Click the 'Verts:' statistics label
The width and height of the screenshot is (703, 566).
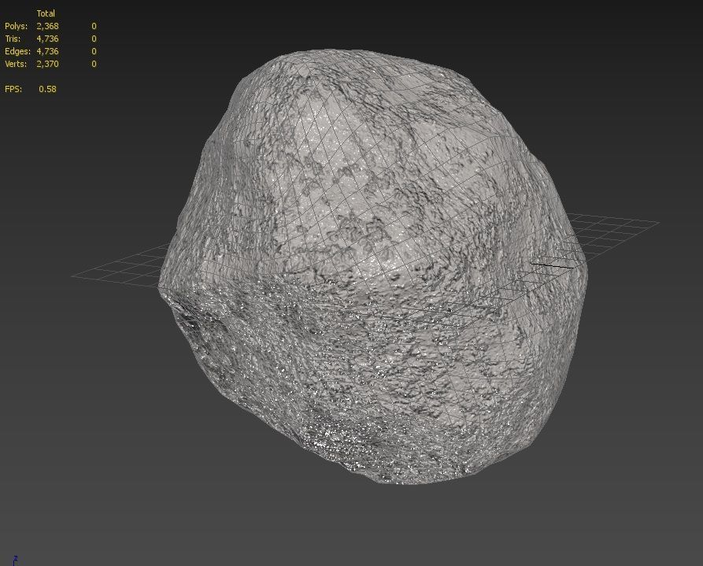click(x=17, y=64)
